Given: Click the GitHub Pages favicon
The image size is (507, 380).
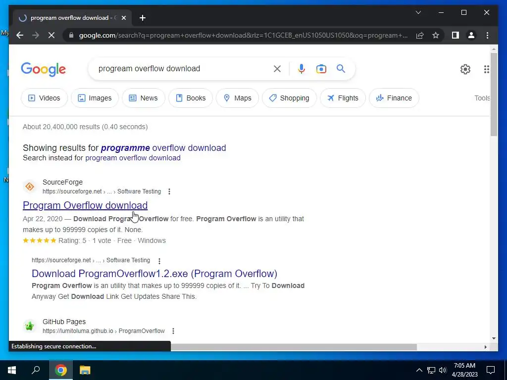Looking at the screenshot, I should 30,326.
